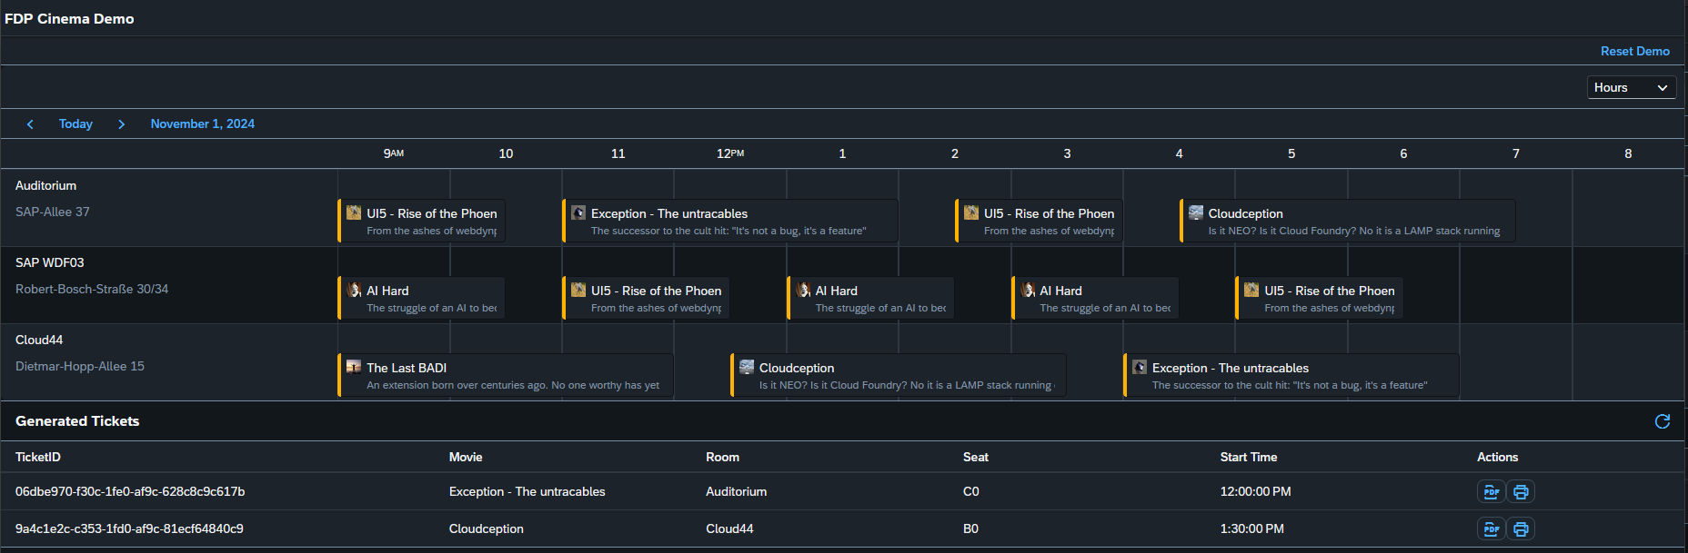Screen dimensions: 1688x553
Task: Select SAP WDF03 9AM AI Hard showing
Action: point(421,298)
